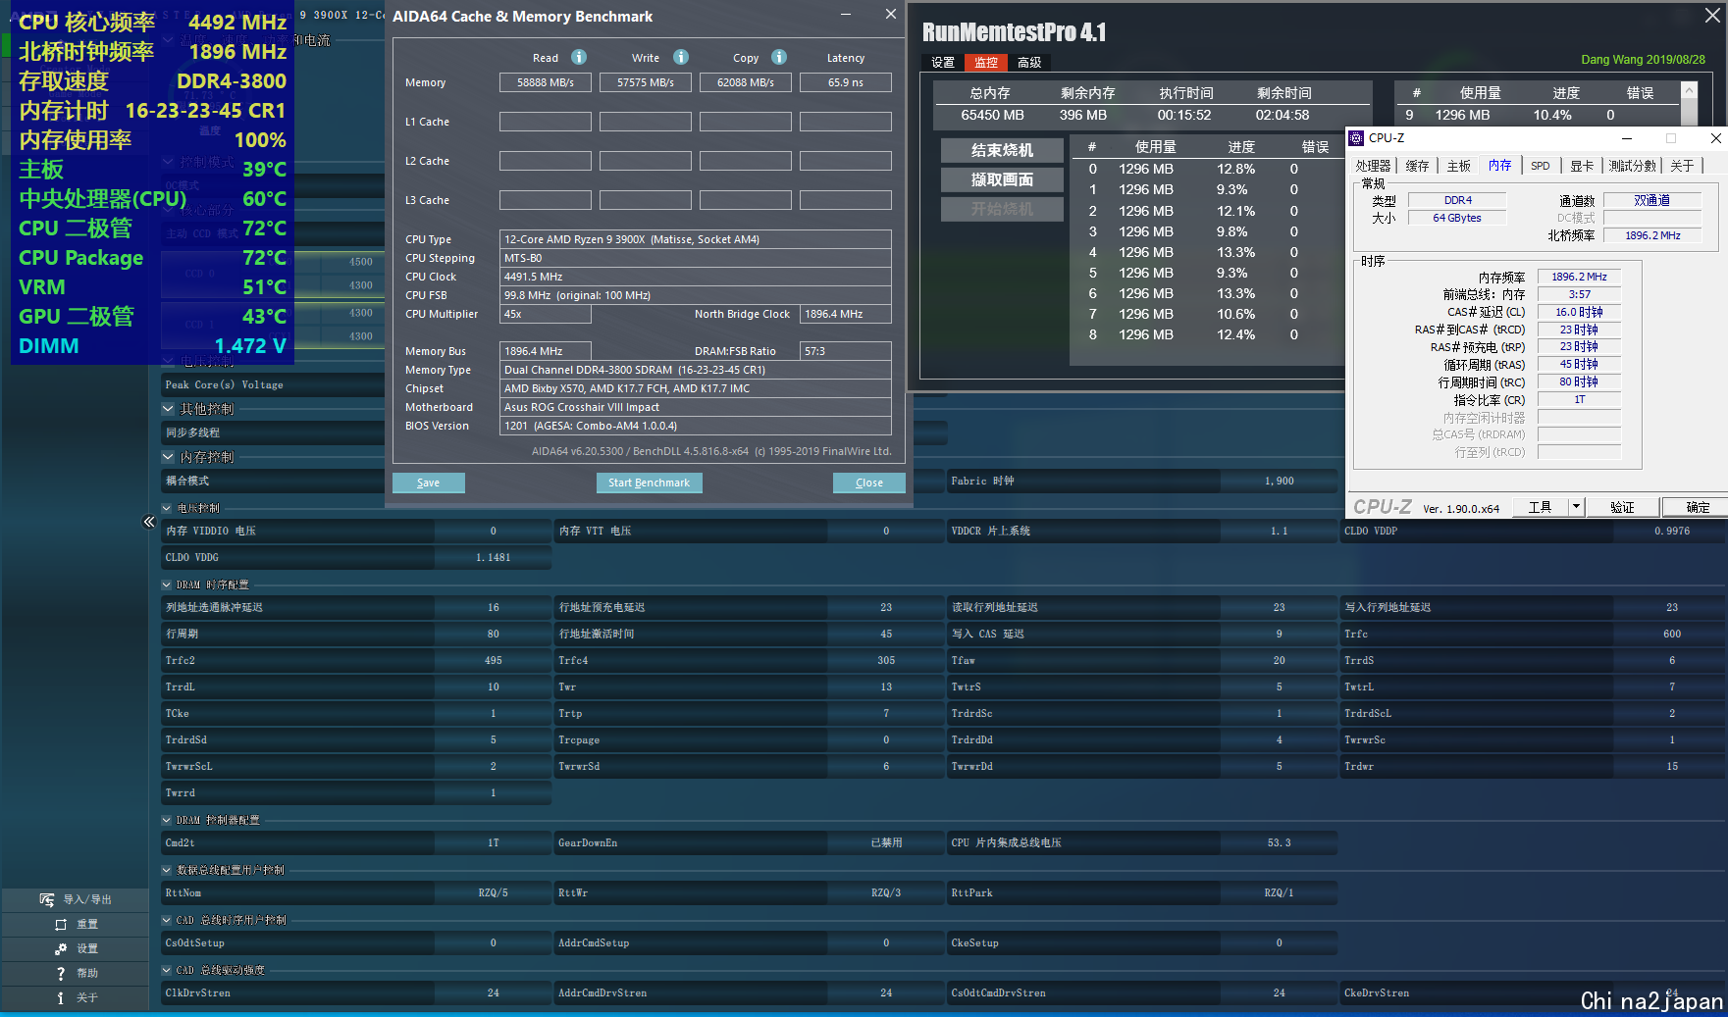Click the Fabric 时钟 value 1,900

(1280, 481)
